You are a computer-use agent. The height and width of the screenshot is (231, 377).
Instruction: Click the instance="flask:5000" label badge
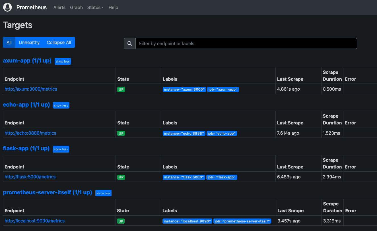(184, 177)
